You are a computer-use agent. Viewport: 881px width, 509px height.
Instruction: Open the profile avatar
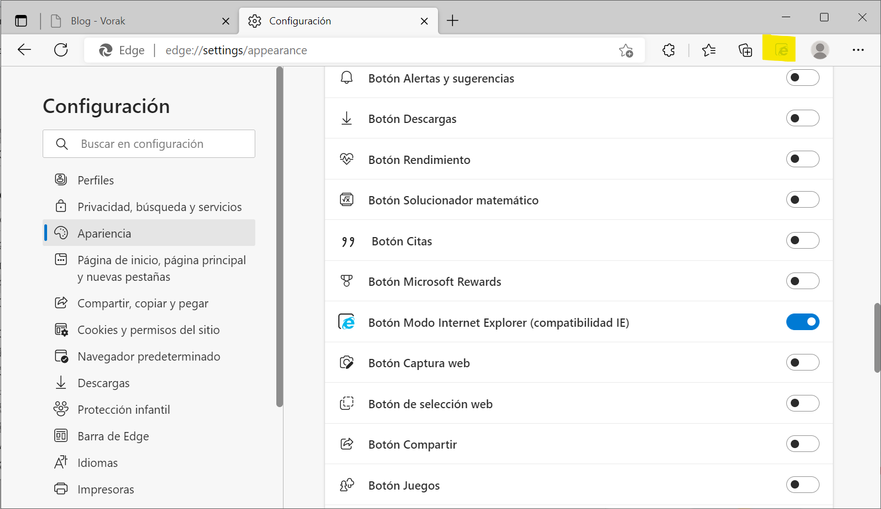(820, 50)
